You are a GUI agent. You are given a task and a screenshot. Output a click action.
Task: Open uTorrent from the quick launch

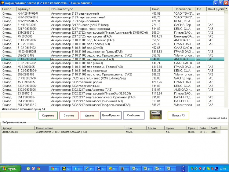pyautogui.click(x=28, y=169)
